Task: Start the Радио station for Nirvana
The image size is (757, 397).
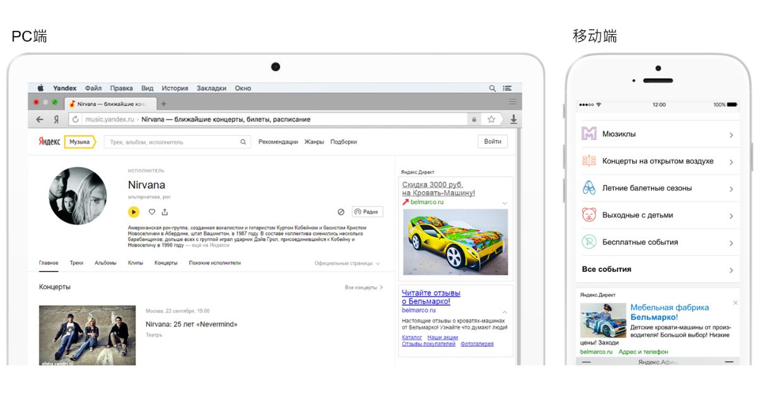Action: [367, 212]
